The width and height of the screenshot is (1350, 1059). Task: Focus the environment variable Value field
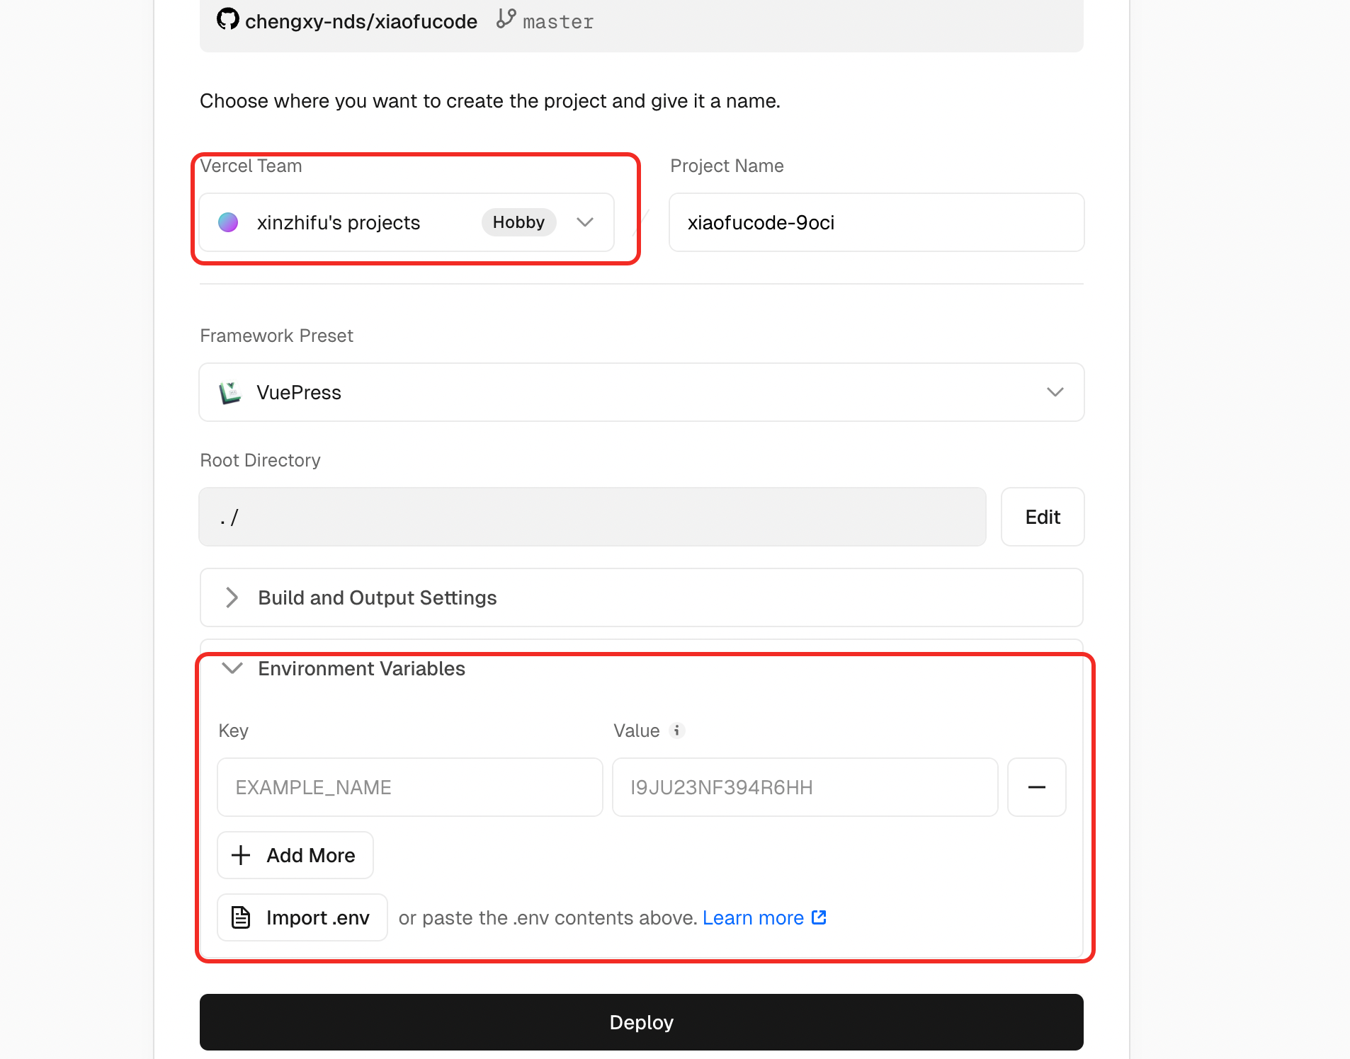(x=805, y=787)
